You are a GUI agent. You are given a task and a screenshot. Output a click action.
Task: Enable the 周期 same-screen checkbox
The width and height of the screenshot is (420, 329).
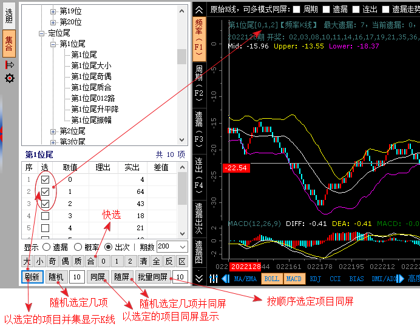point(297,9)
